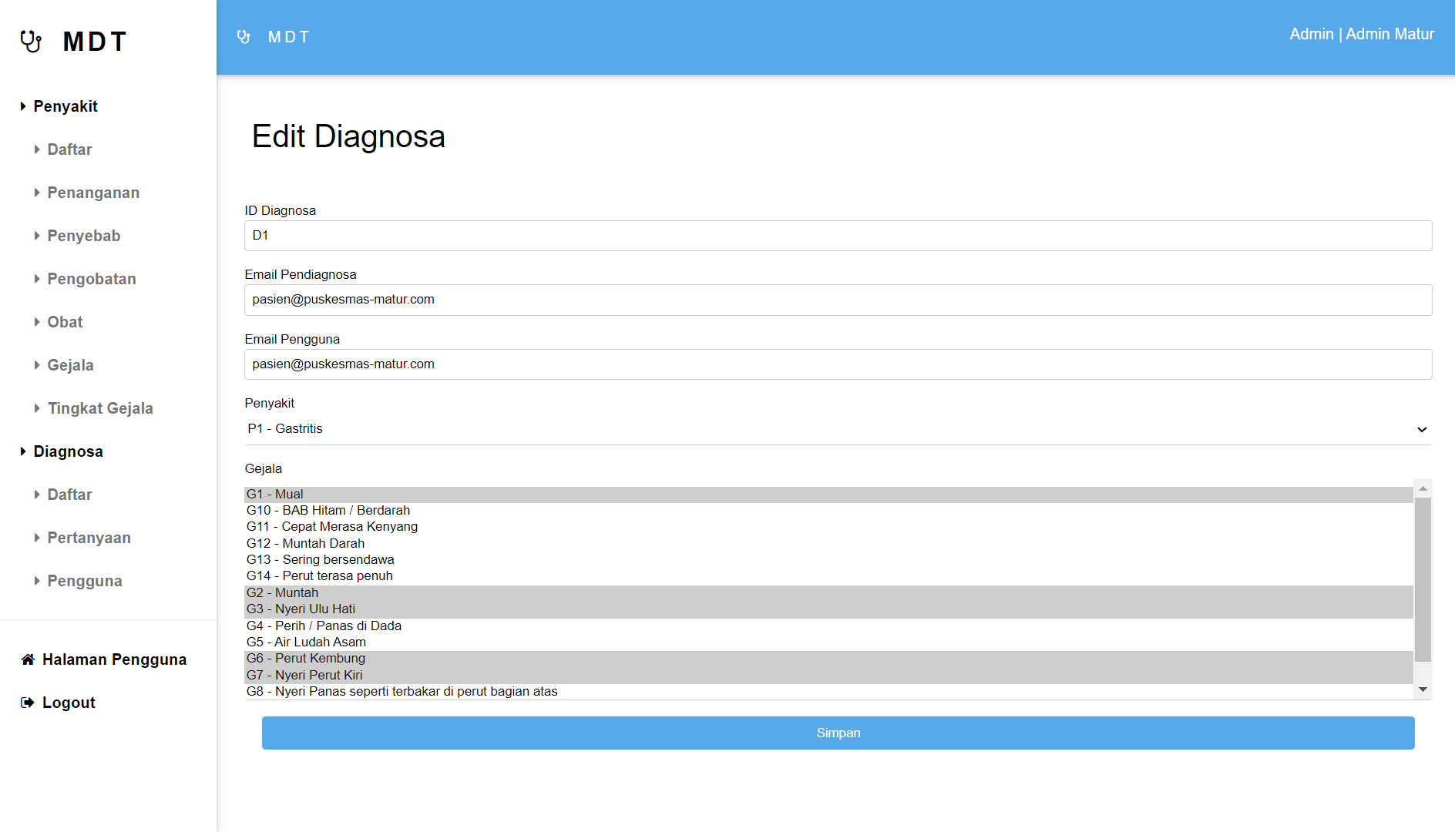Click the caret icon next to Tingkat Gejala

pyautogui.click(x=37, y=408)
